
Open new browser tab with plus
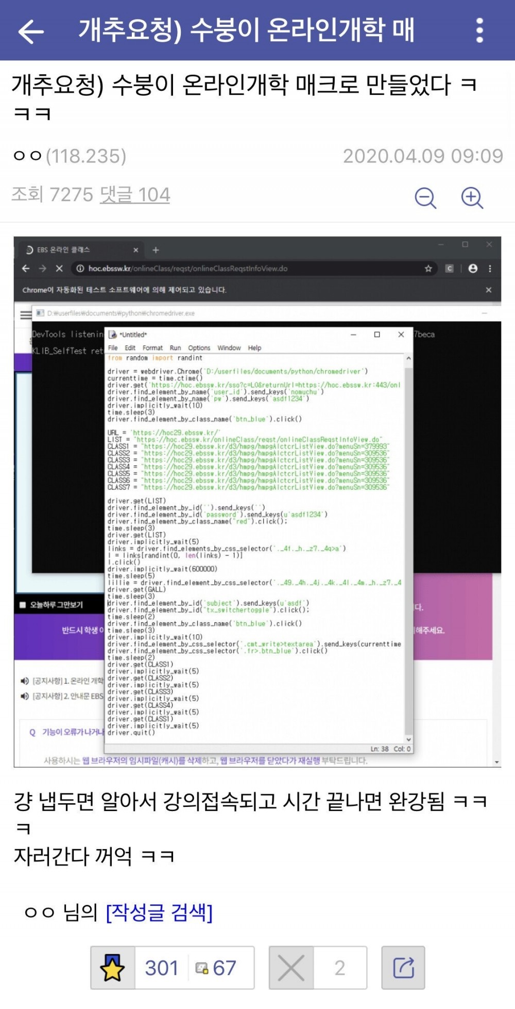156,250
